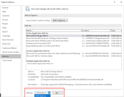Image resolution: width=124 pixels, height=97 pixels.
Task: Click the UCAddin.dll location cell
Action: pyautogui.click(x=96, y=46)
